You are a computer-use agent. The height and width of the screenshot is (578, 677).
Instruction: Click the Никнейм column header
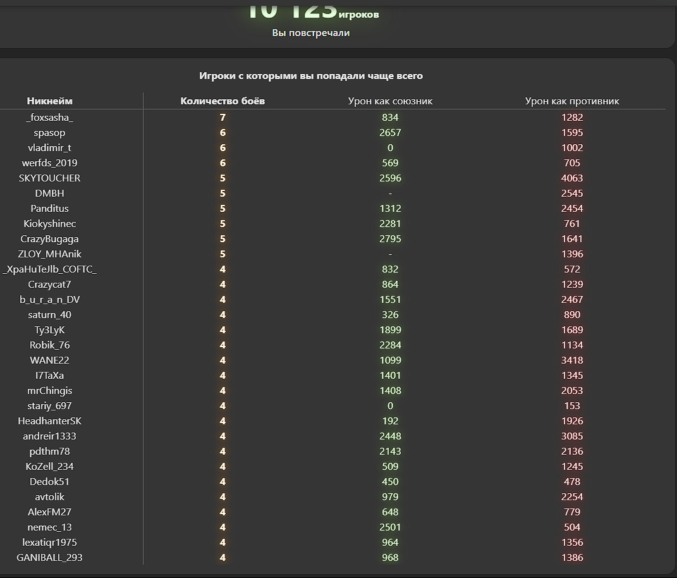click(x=49, y=101)
